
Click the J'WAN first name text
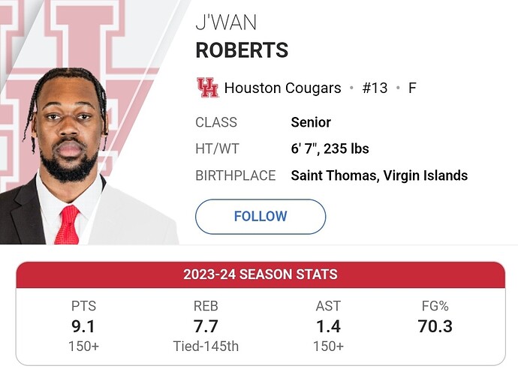point(226,22)
